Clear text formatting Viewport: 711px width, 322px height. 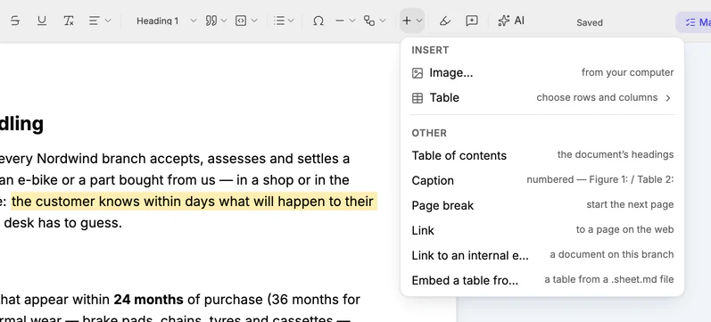click(x=69, y=21)
